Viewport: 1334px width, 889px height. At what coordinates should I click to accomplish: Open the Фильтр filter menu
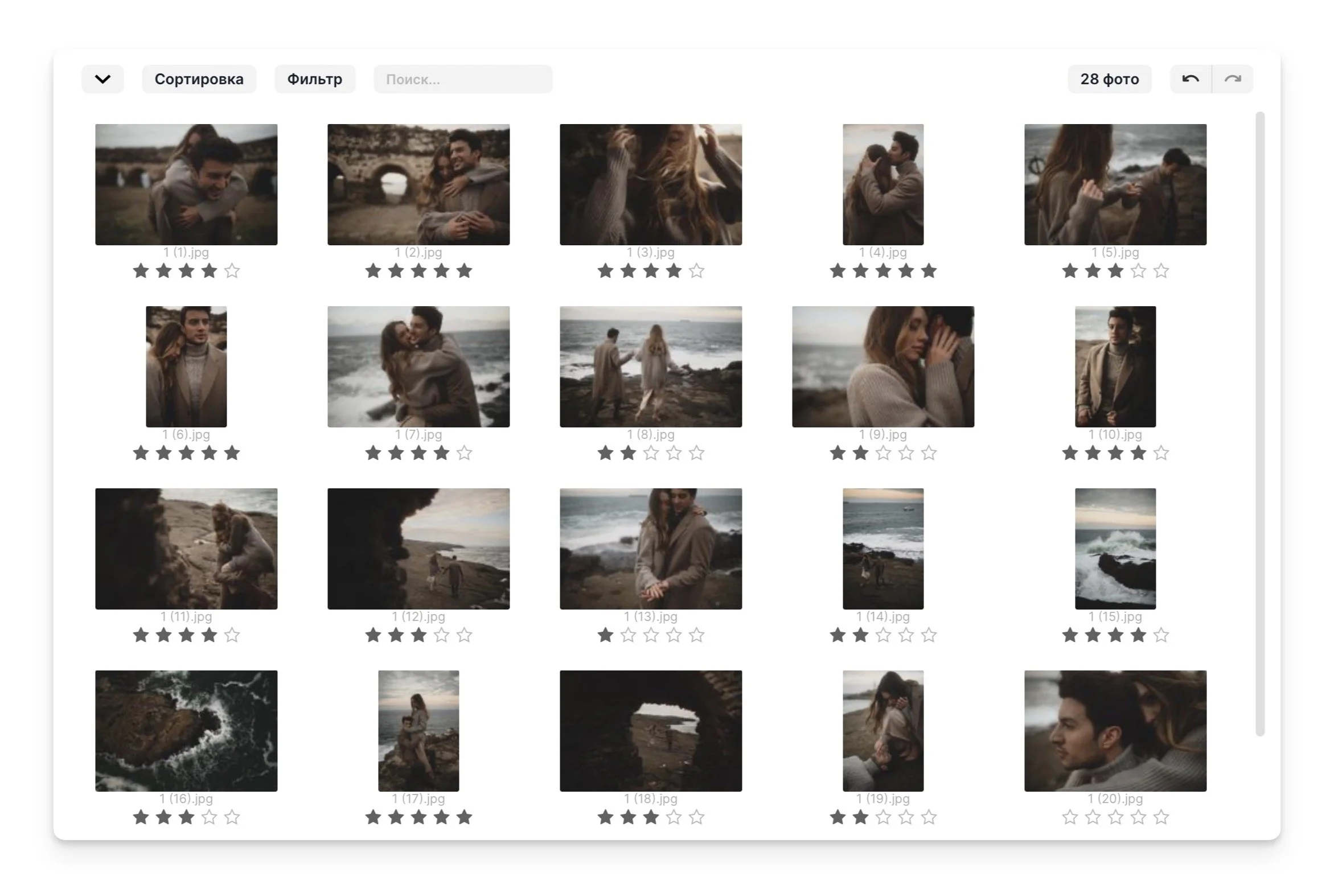(x=314, y=79)
